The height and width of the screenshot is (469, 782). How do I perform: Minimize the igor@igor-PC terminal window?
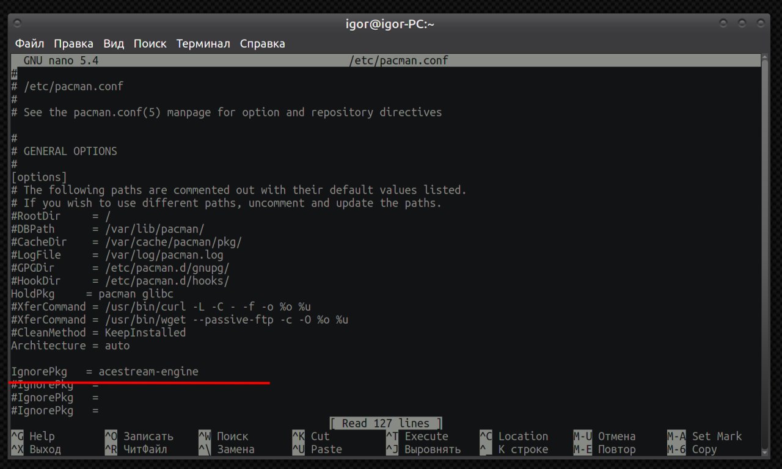tap(724, 23)
